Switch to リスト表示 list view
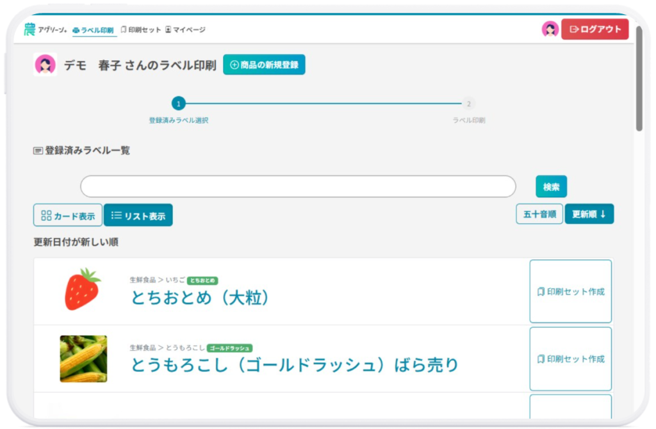This screenshot has height=429, width=656. click(138, 216)
